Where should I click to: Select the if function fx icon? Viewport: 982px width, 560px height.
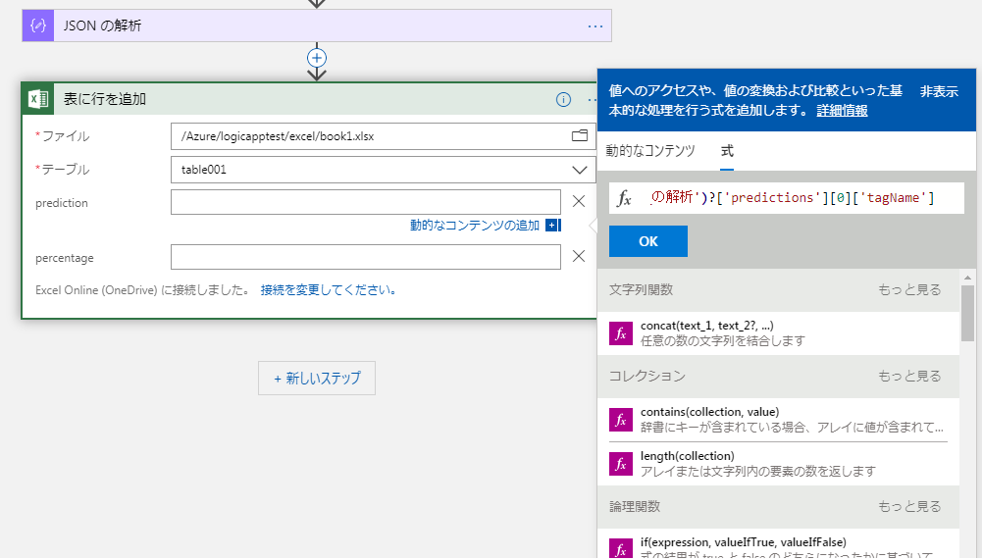pos(621,549)
